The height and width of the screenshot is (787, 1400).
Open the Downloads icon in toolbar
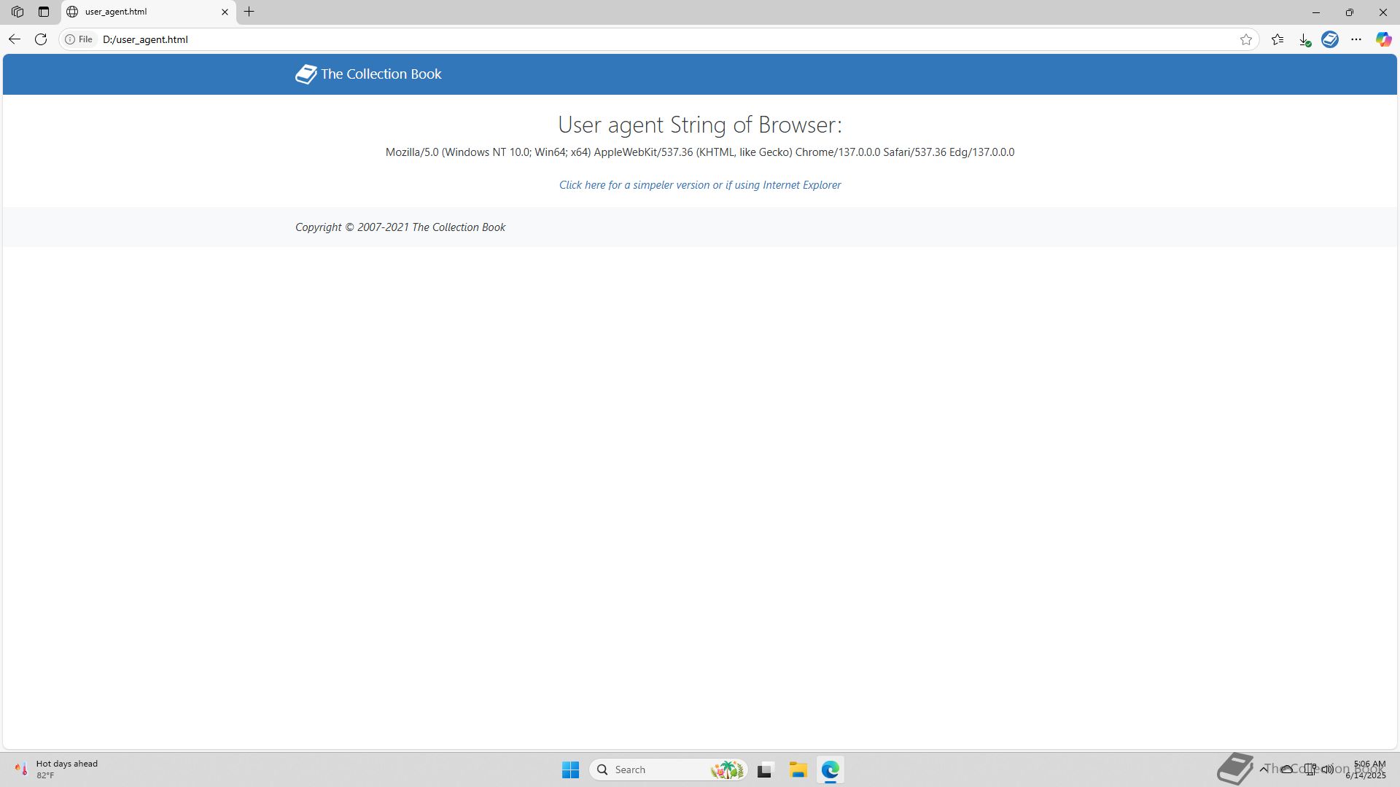point(1304,39)
